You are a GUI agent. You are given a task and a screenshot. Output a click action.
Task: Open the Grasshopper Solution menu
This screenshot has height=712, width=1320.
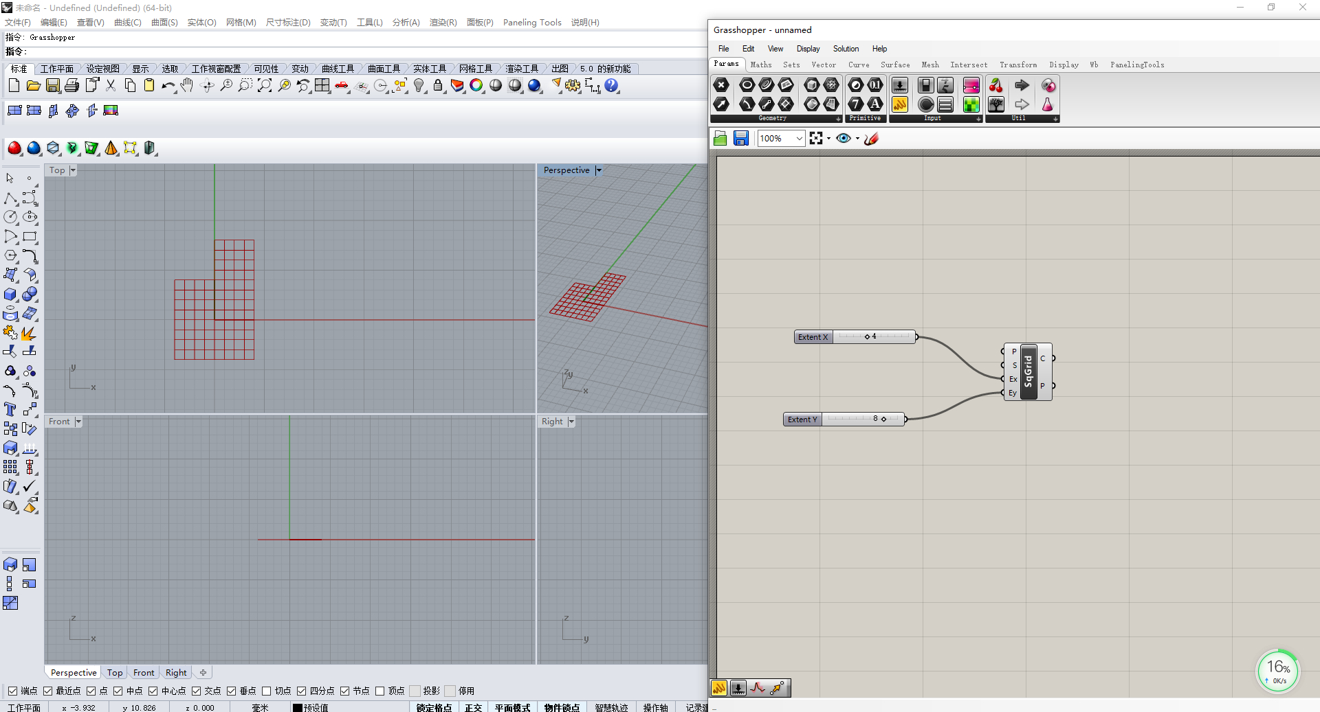coord(846,49)
